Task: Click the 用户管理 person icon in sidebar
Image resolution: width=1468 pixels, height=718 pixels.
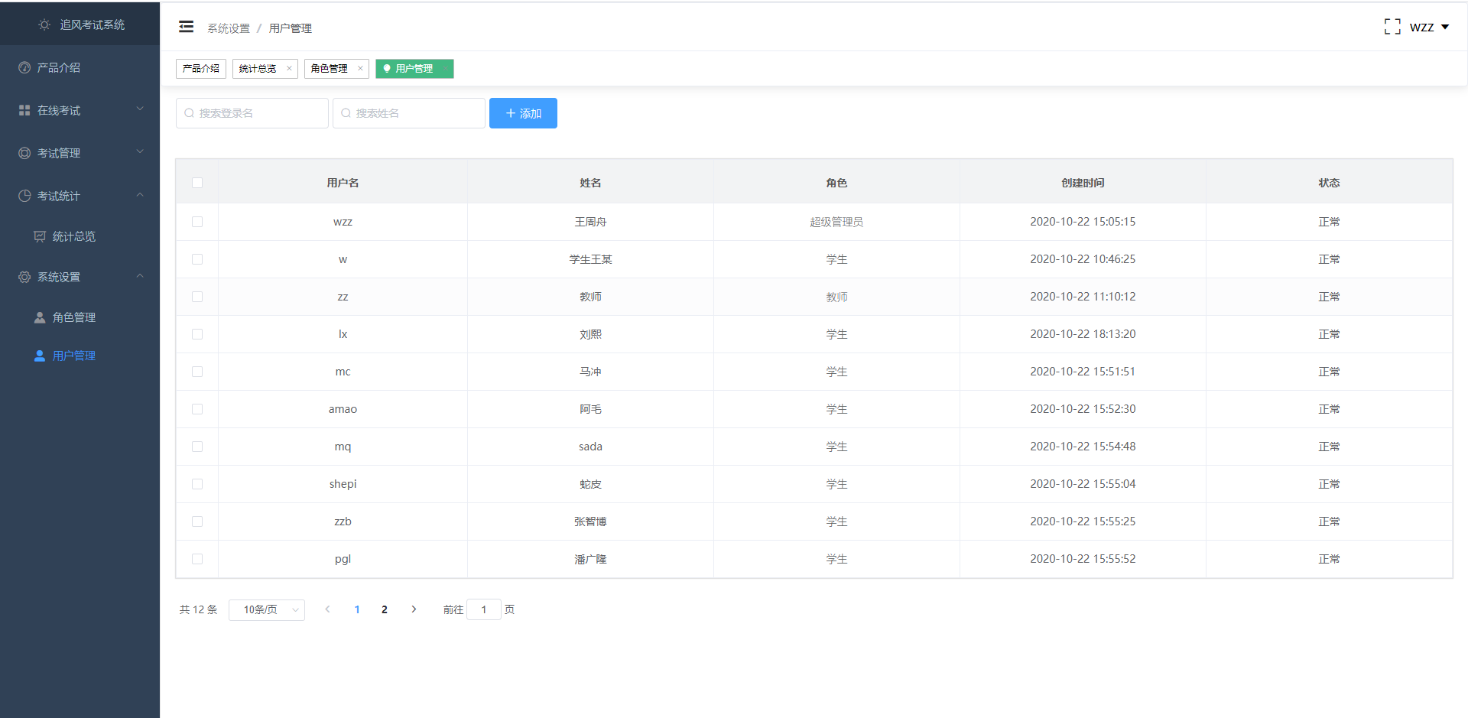Action: pos(40,356)
